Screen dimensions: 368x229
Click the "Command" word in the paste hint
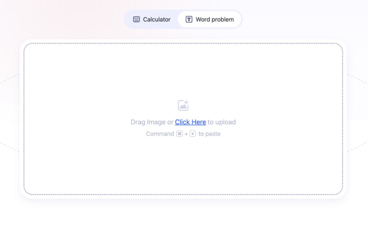coord(160,134)
